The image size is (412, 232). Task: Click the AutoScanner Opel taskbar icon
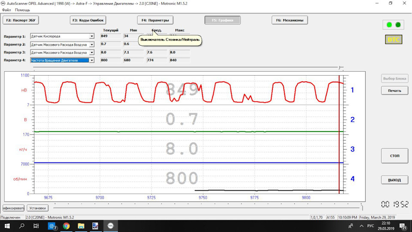coord(110,226)
